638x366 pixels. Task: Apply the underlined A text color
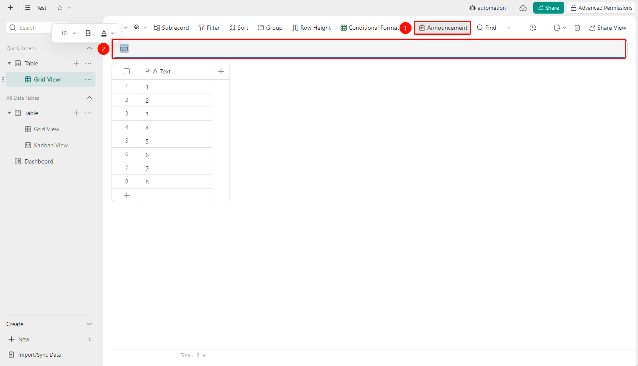point(104,33)
